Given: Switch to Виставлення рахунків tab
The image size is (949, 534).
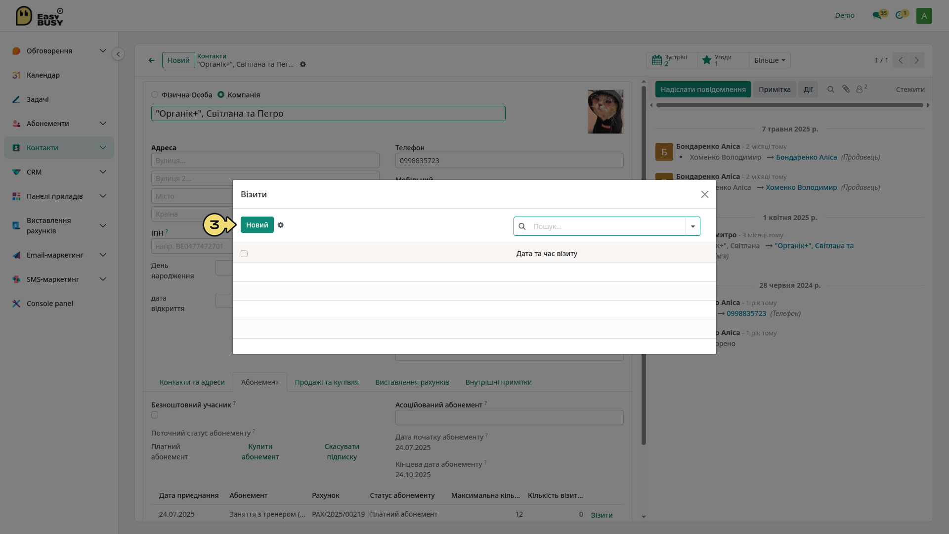Looking at the screenshot, I should pyautogui.click(x=412, y=382).
